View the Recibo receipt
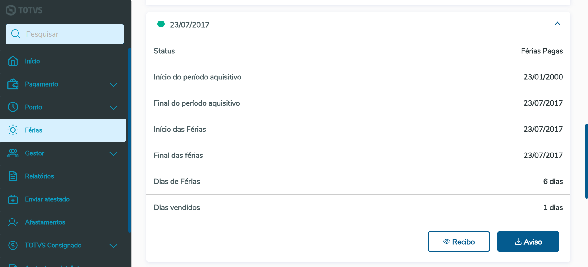This screenshot has width=588, height=267. (459, 242)
